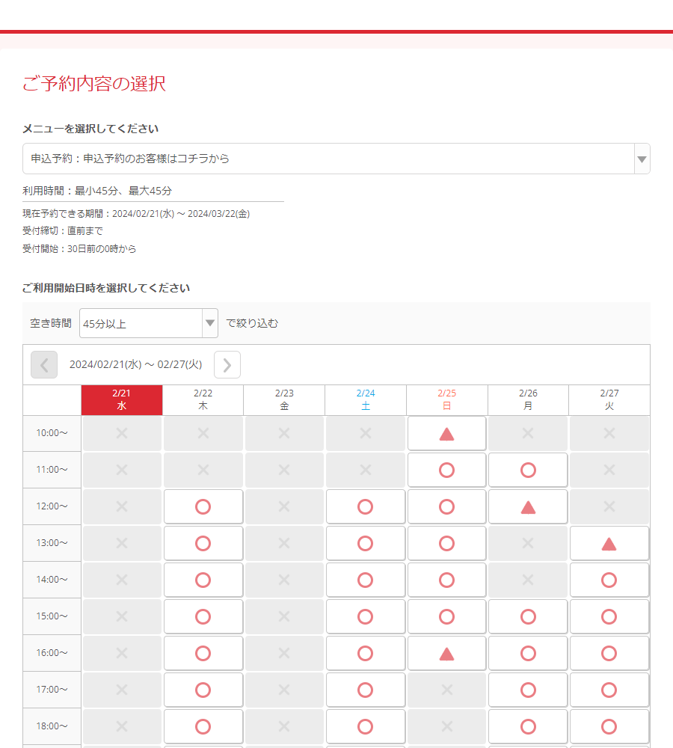673x748 pixels.
Task: Go to the next week with right chevron
Action: pos(227,365)
